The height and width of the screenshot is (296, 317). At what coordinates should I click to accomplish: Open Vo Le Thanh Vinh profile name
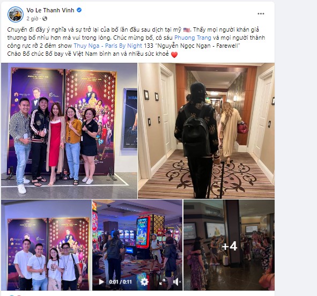pos(50,10)
